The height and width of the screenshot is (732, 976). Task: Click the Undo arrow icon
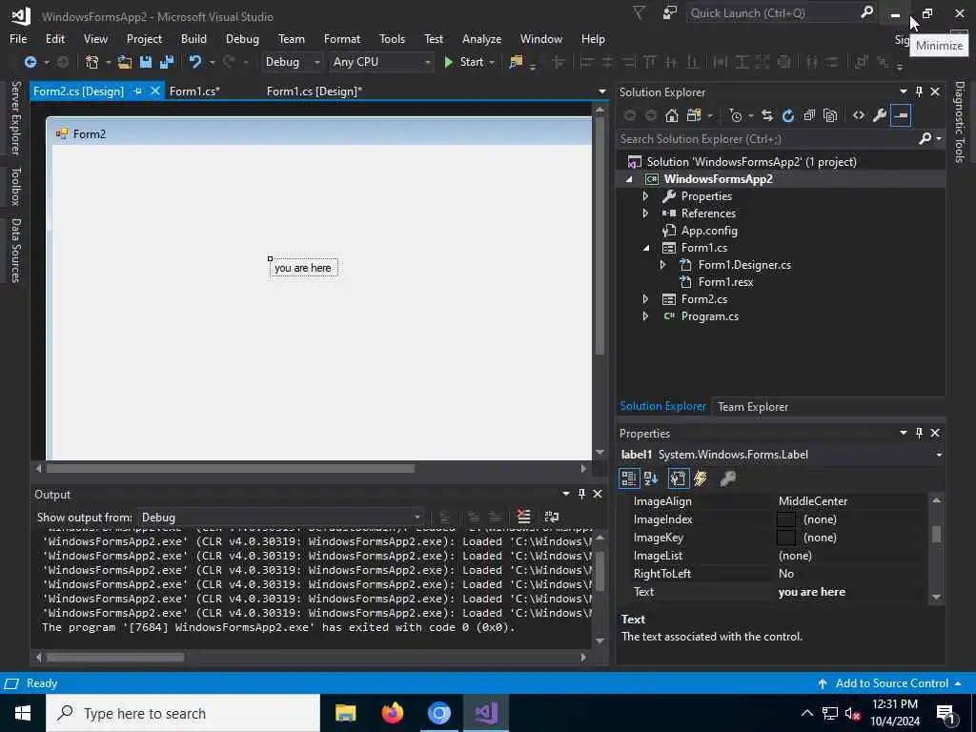[x=194, y=62]
